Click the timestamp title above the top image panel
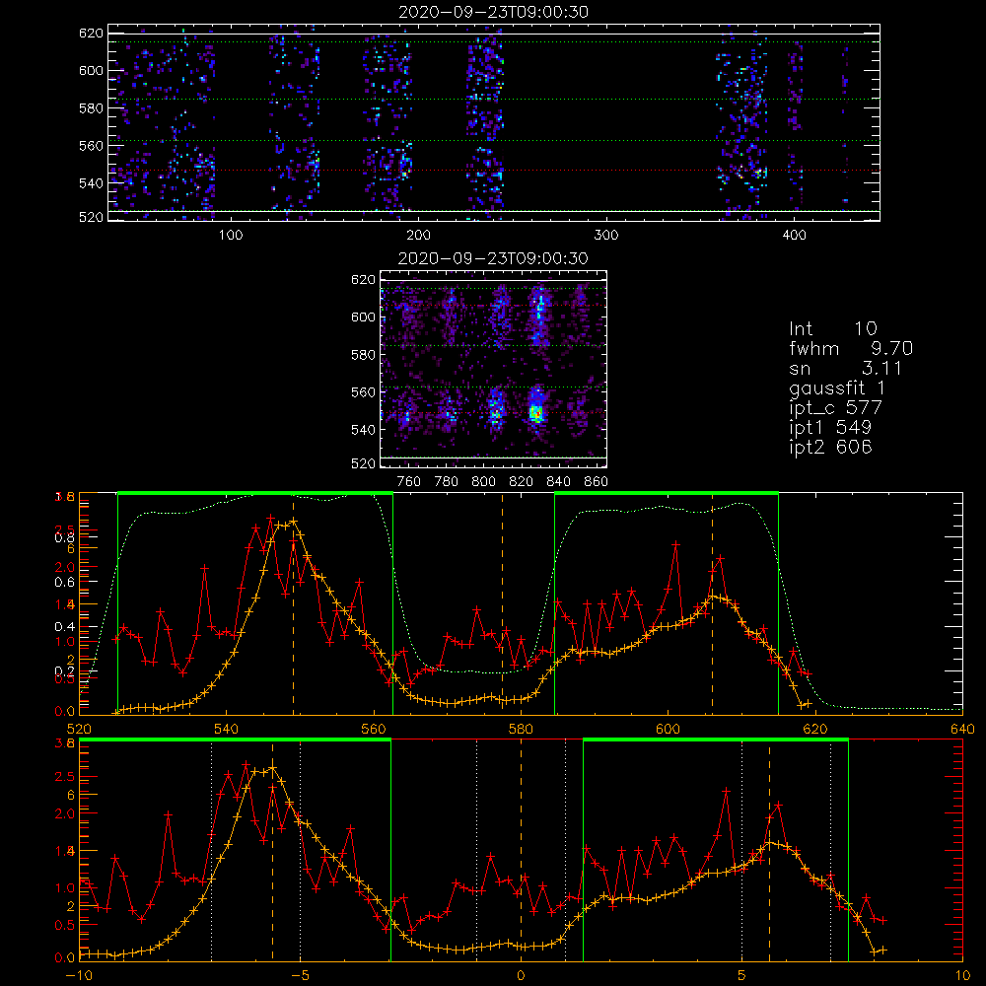The height and width of the screenshot is (986, 986). coord(493,12)
